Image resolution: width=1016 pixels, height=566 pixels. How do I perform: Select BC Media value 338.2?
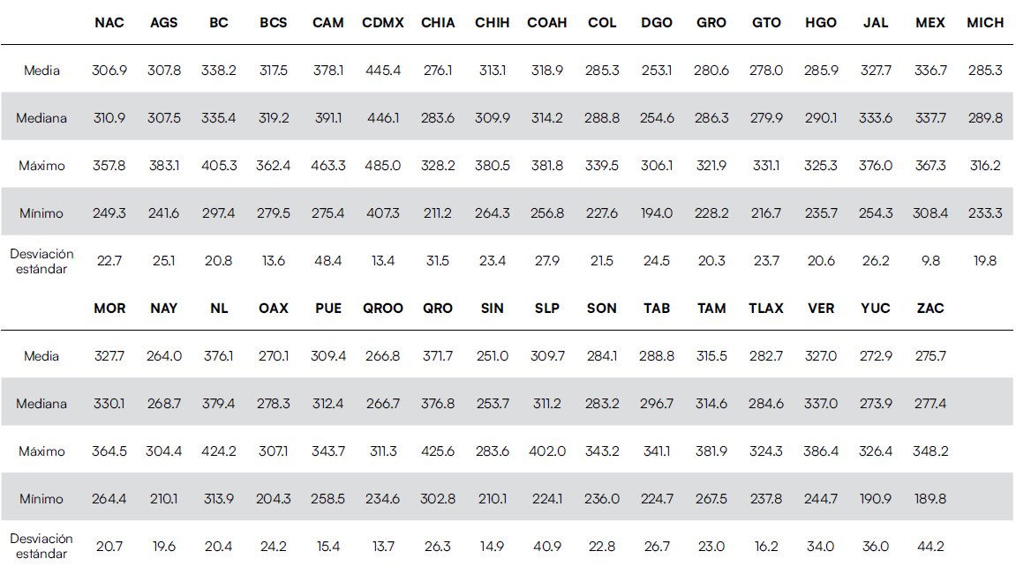219,71
